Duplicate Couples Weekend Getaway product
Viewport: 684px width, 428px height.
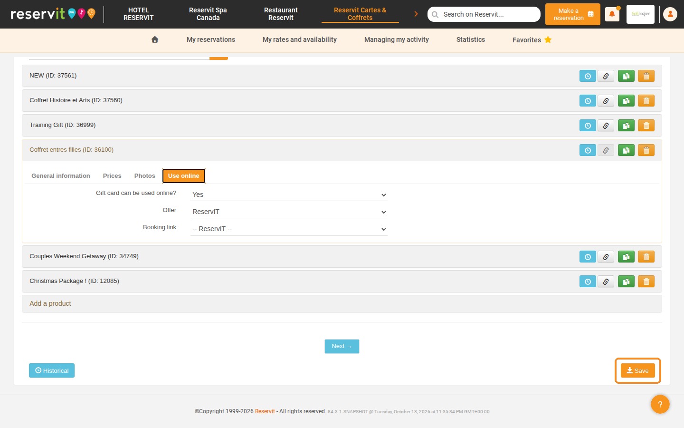point(626,257)
